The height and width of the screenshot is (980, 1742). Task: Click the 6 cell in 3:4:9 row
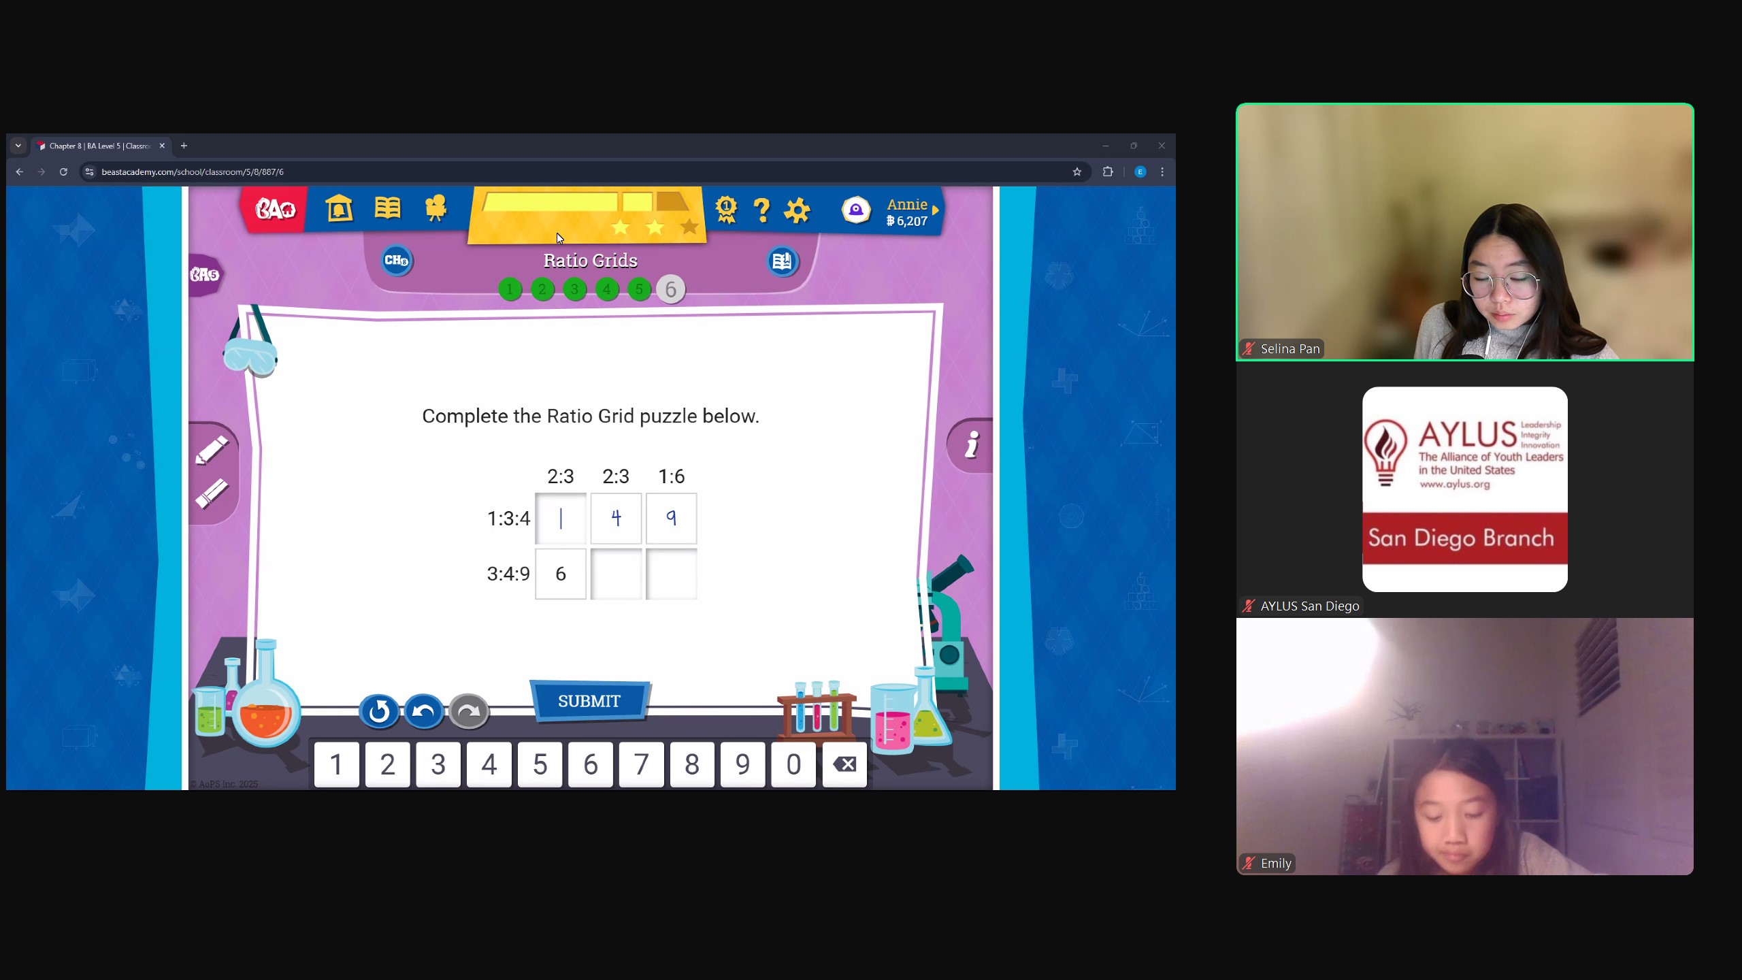[x=561, y=574]
